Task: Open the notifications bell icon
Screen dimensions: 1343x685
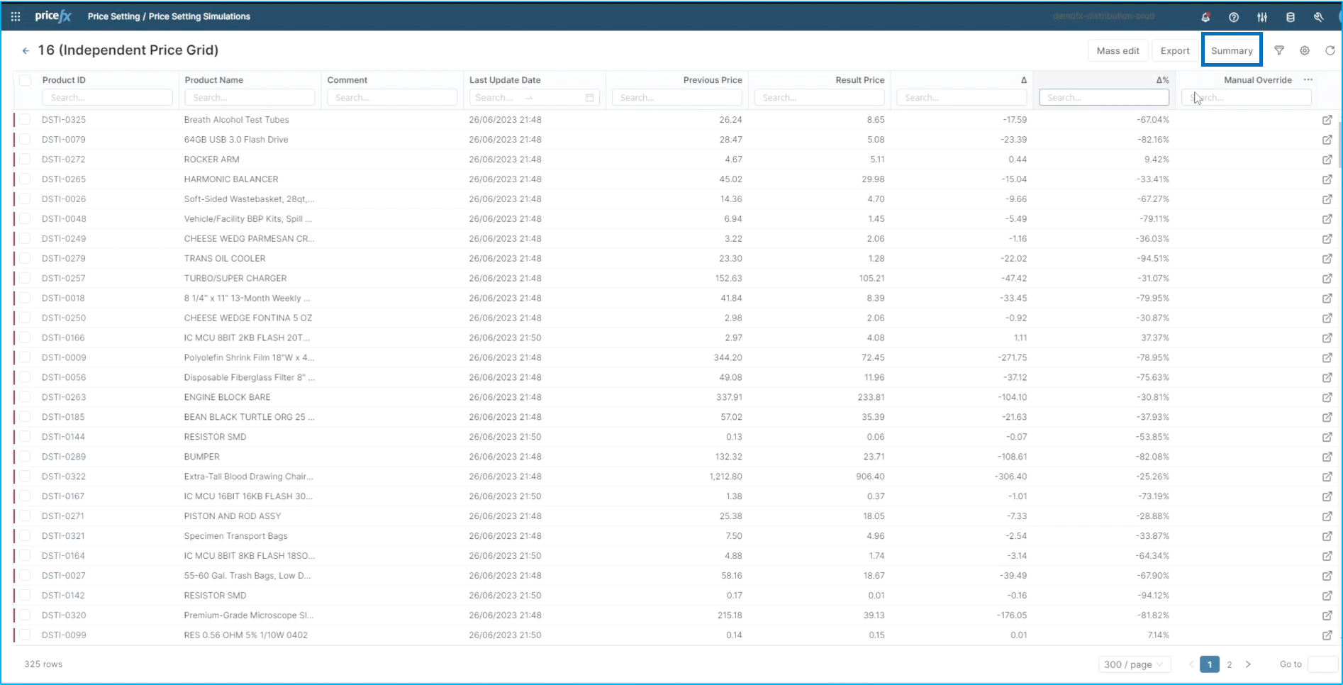Action: tap(1205, 17)
